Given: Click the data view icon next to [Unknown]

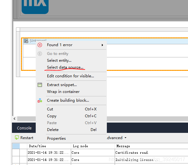Looking at the screenshot, I should (x=26, y=41).
